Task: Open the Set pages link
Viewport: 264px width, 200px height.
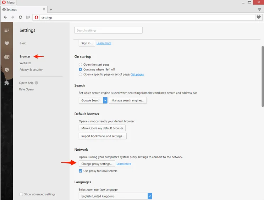Action: [x=137, y=74]
